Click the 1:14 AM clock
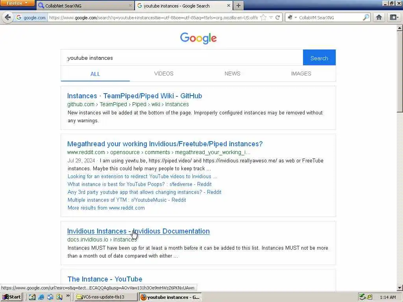Screen dimensions: 403x302 tap(388, 297)
